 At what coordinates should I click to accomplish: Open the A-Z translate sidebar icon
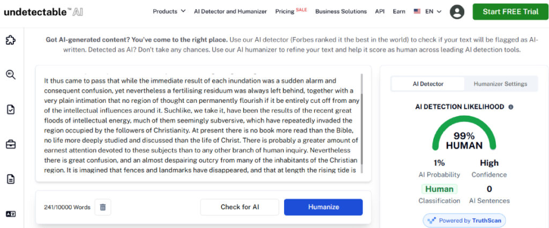(10, 214)
